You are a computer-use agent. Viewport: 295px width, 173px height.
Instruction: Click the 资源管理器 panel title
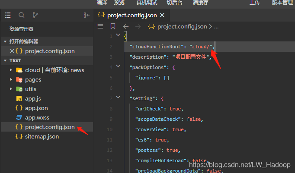click(x=22, y=29)
